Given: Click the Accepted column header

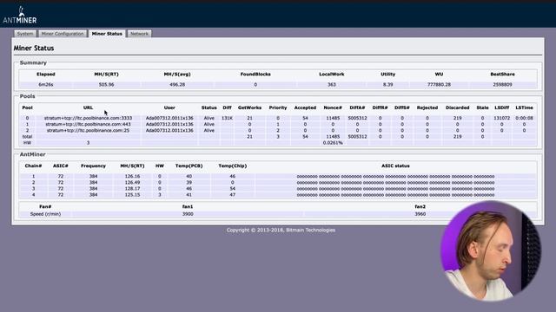Looking at the screenshot, I should [x=305, y=107].
